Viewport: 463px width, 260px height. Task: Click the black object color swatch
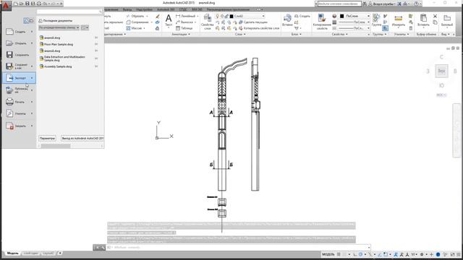[x=342, y=16]
